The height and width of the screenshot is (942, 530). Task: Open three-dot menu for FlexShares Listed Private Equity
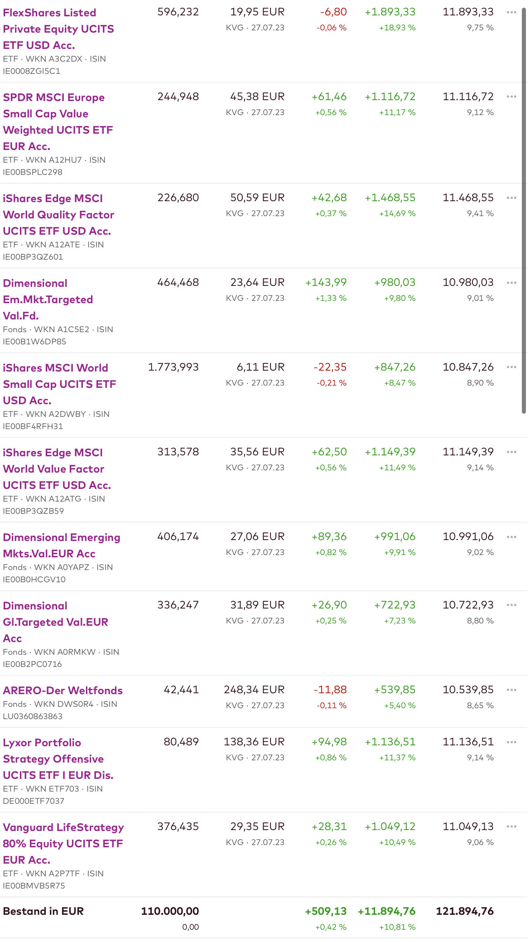(x=511, y=12)
